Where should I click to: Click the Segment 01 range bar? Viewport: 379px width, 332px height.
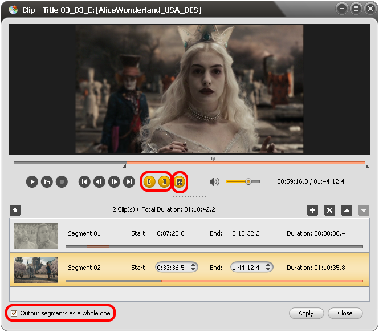point(214,246)
